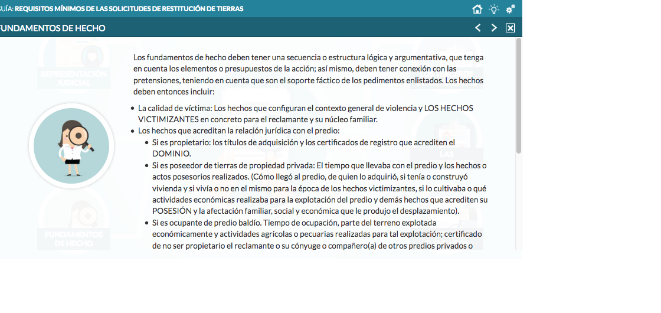Select the 'Los hechos que acreditan la relación jurídica' bullet
Image resolution: width=661 pixels, height=313 pixels.
click(238, 131)
